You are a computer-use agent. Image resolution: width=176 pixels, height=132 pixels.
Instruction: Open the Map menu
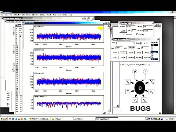pyautogui.click(x=54, y=15)
